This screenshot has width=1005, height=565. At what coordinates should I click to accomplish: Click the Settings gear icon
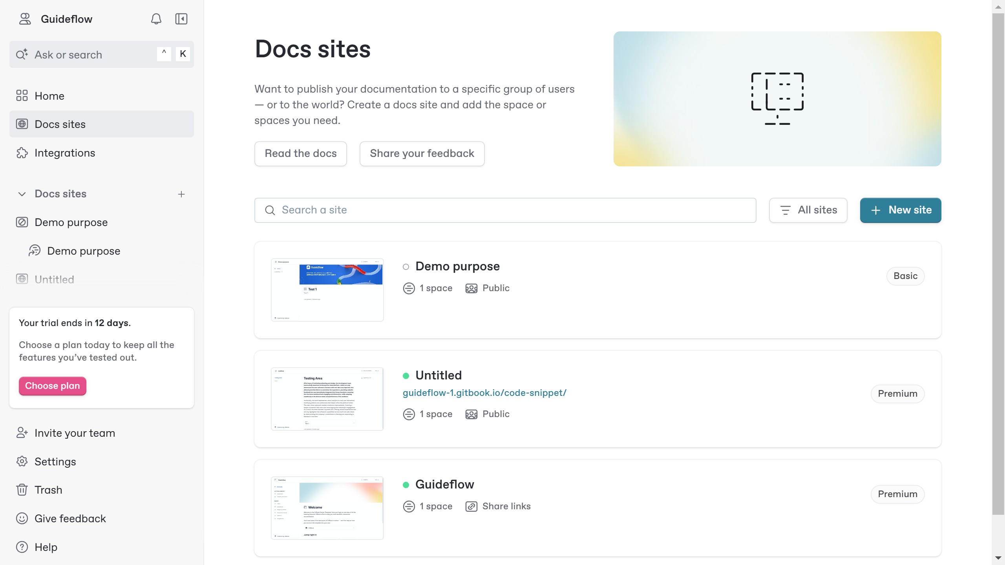[x=22, y=461]
